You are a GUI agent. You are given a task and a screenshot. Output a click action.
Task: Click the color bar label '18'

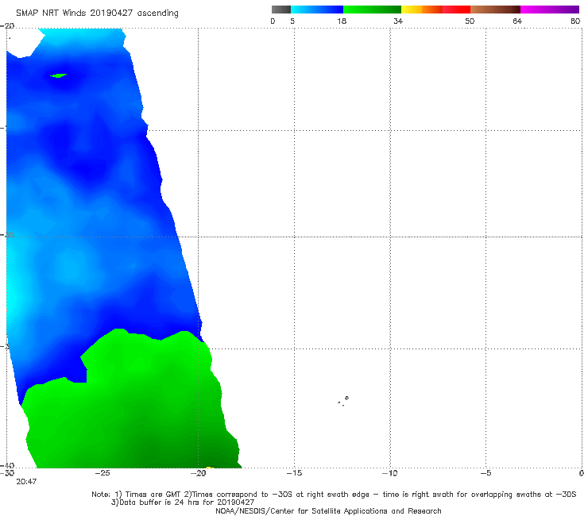coord(342,21)
